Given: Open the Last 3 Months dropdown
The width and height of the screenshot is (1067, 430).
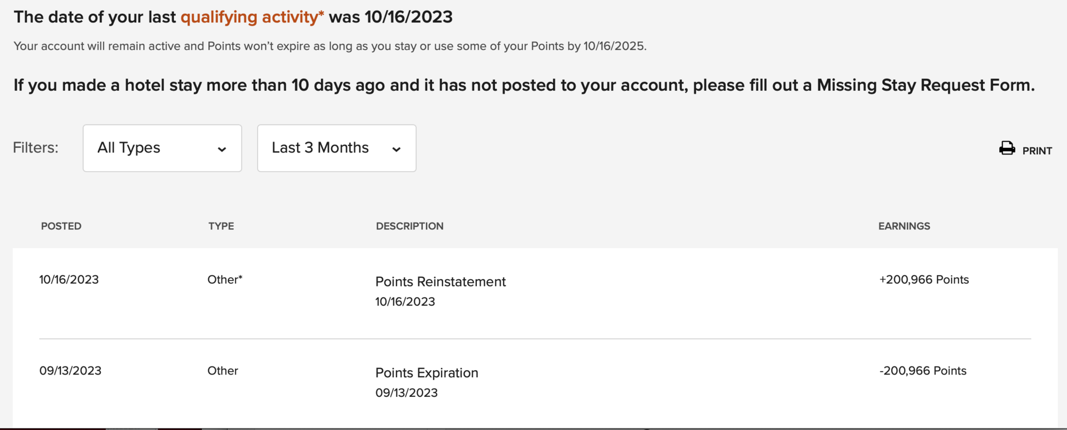Looking at the screenshot, I should tap(336, 148).
